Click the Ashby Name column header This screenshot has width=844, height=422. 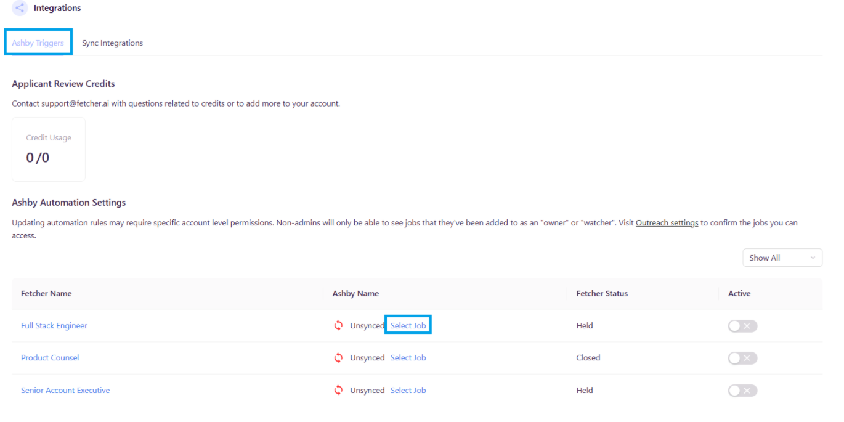tap(355, 294)
